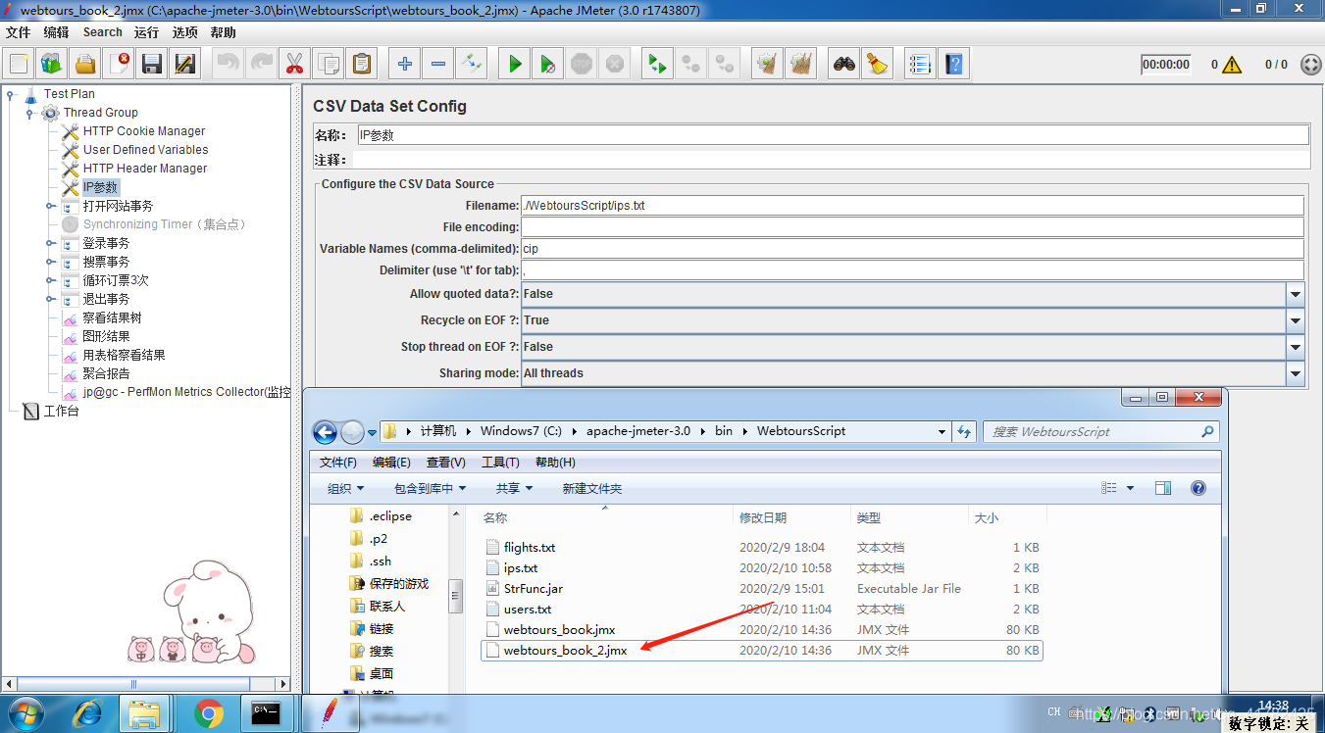1325x733 pixels.
Task: Click the Toggle enable/disable toolbar icon
Action: click(472, 65)
